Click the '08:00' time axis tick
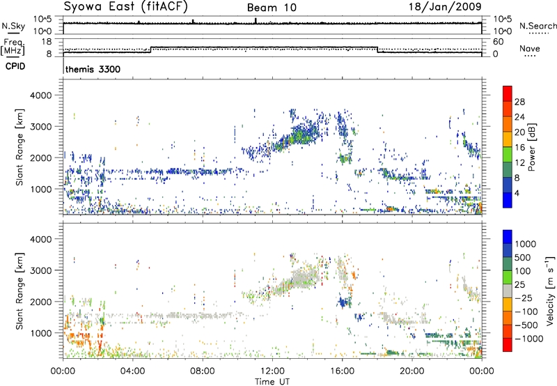Viewport: 557px width, 386px height. [x=203, y=371]
